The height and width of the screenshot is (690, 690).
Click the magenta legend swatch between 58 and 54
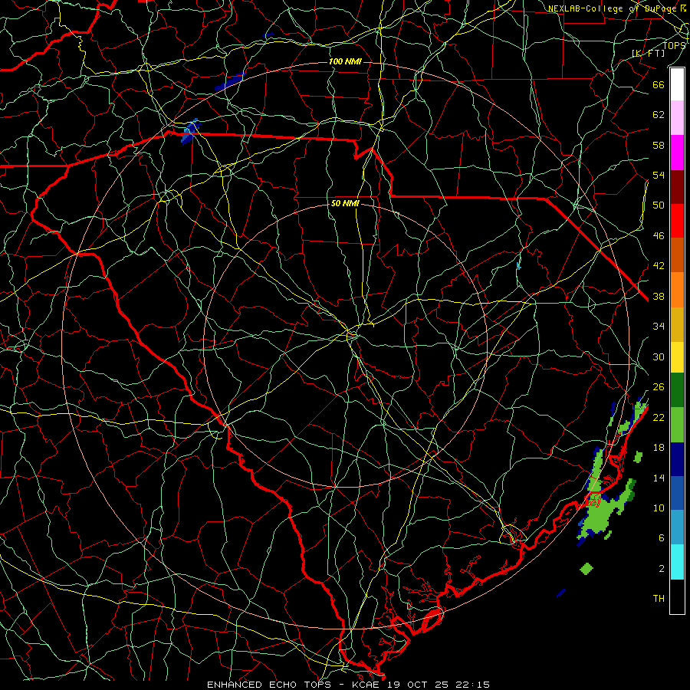point(677,153)
